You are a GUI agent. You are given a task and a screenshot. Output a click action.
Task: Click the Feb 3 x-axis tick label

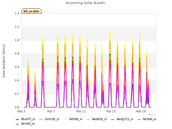21,111
